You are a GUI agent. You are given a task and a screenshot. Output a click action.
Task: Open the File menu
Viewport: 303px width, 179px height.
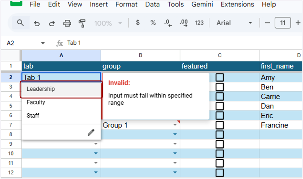tap(35, 4)
